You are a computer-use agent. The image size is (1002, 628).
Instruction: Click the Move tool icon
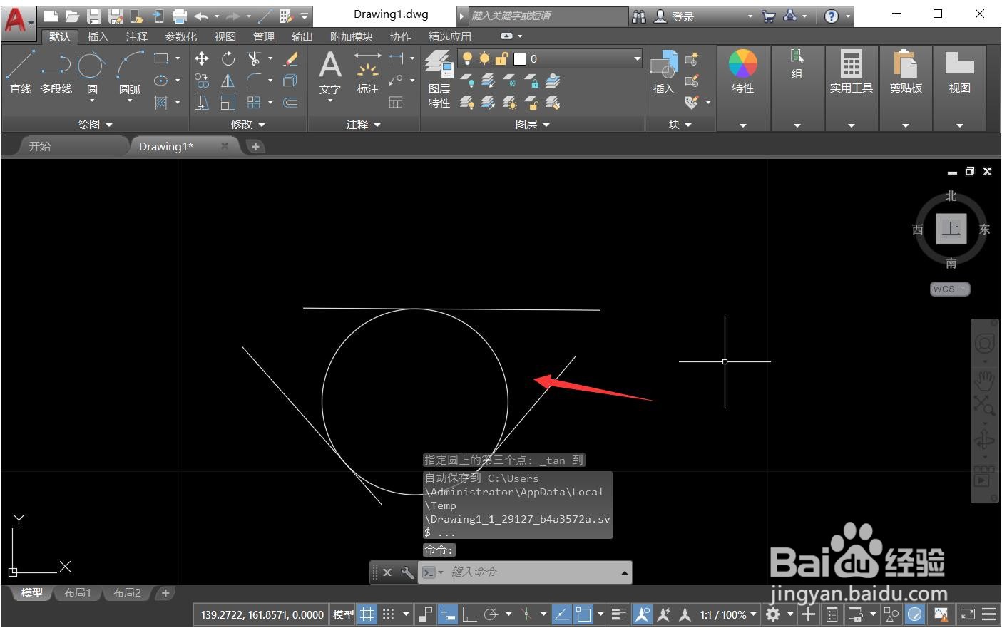[202, 58]
